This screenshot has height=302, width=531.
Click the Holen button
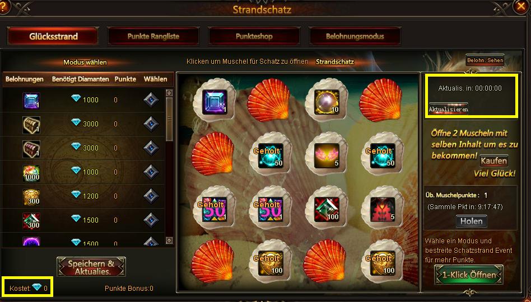pos(471,221)
